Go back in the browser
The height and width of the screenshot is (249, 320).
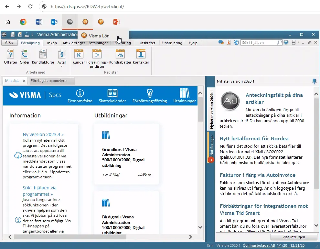point(7,6)
